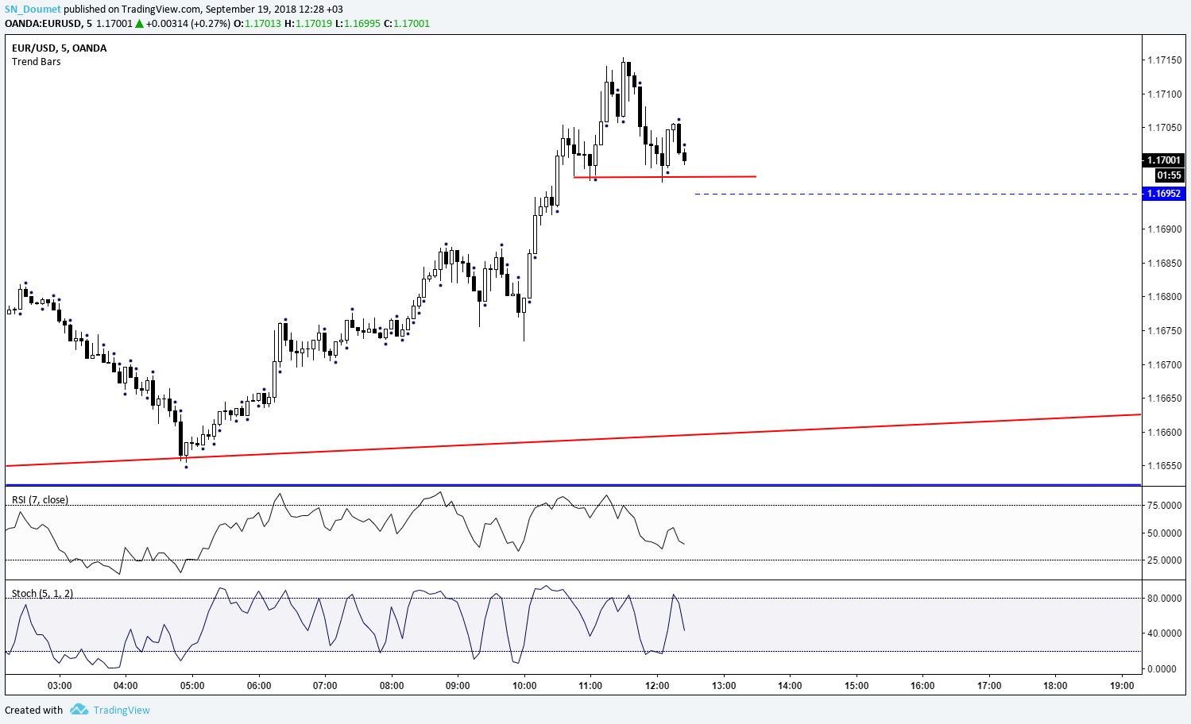Viewport: 1191px width, 724px height.
Task: Click the 16:00 time axis label
Action: click(x=922, y=685)
